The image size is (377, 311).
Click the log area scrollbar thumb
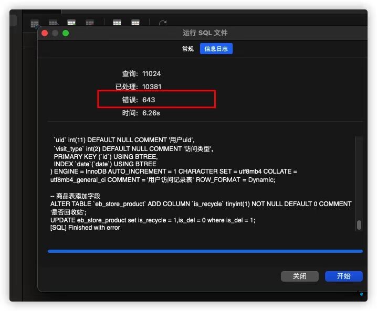(359, 225)
